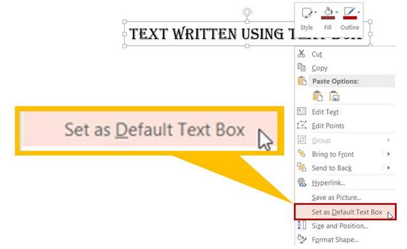Click the Bring to Front icon
The image size is (407, 249).
(x=301, y=154)
